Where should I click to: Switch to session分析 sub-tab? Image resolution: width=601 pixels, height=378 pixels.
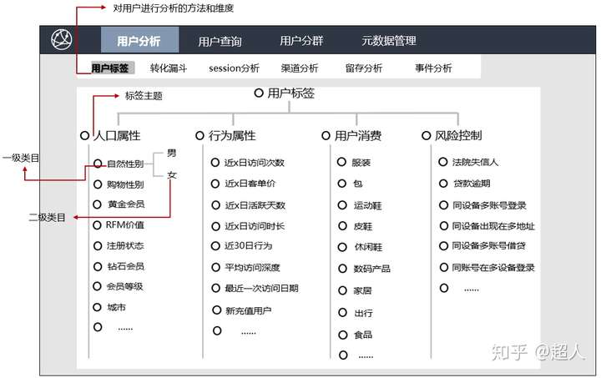point(235,68)
